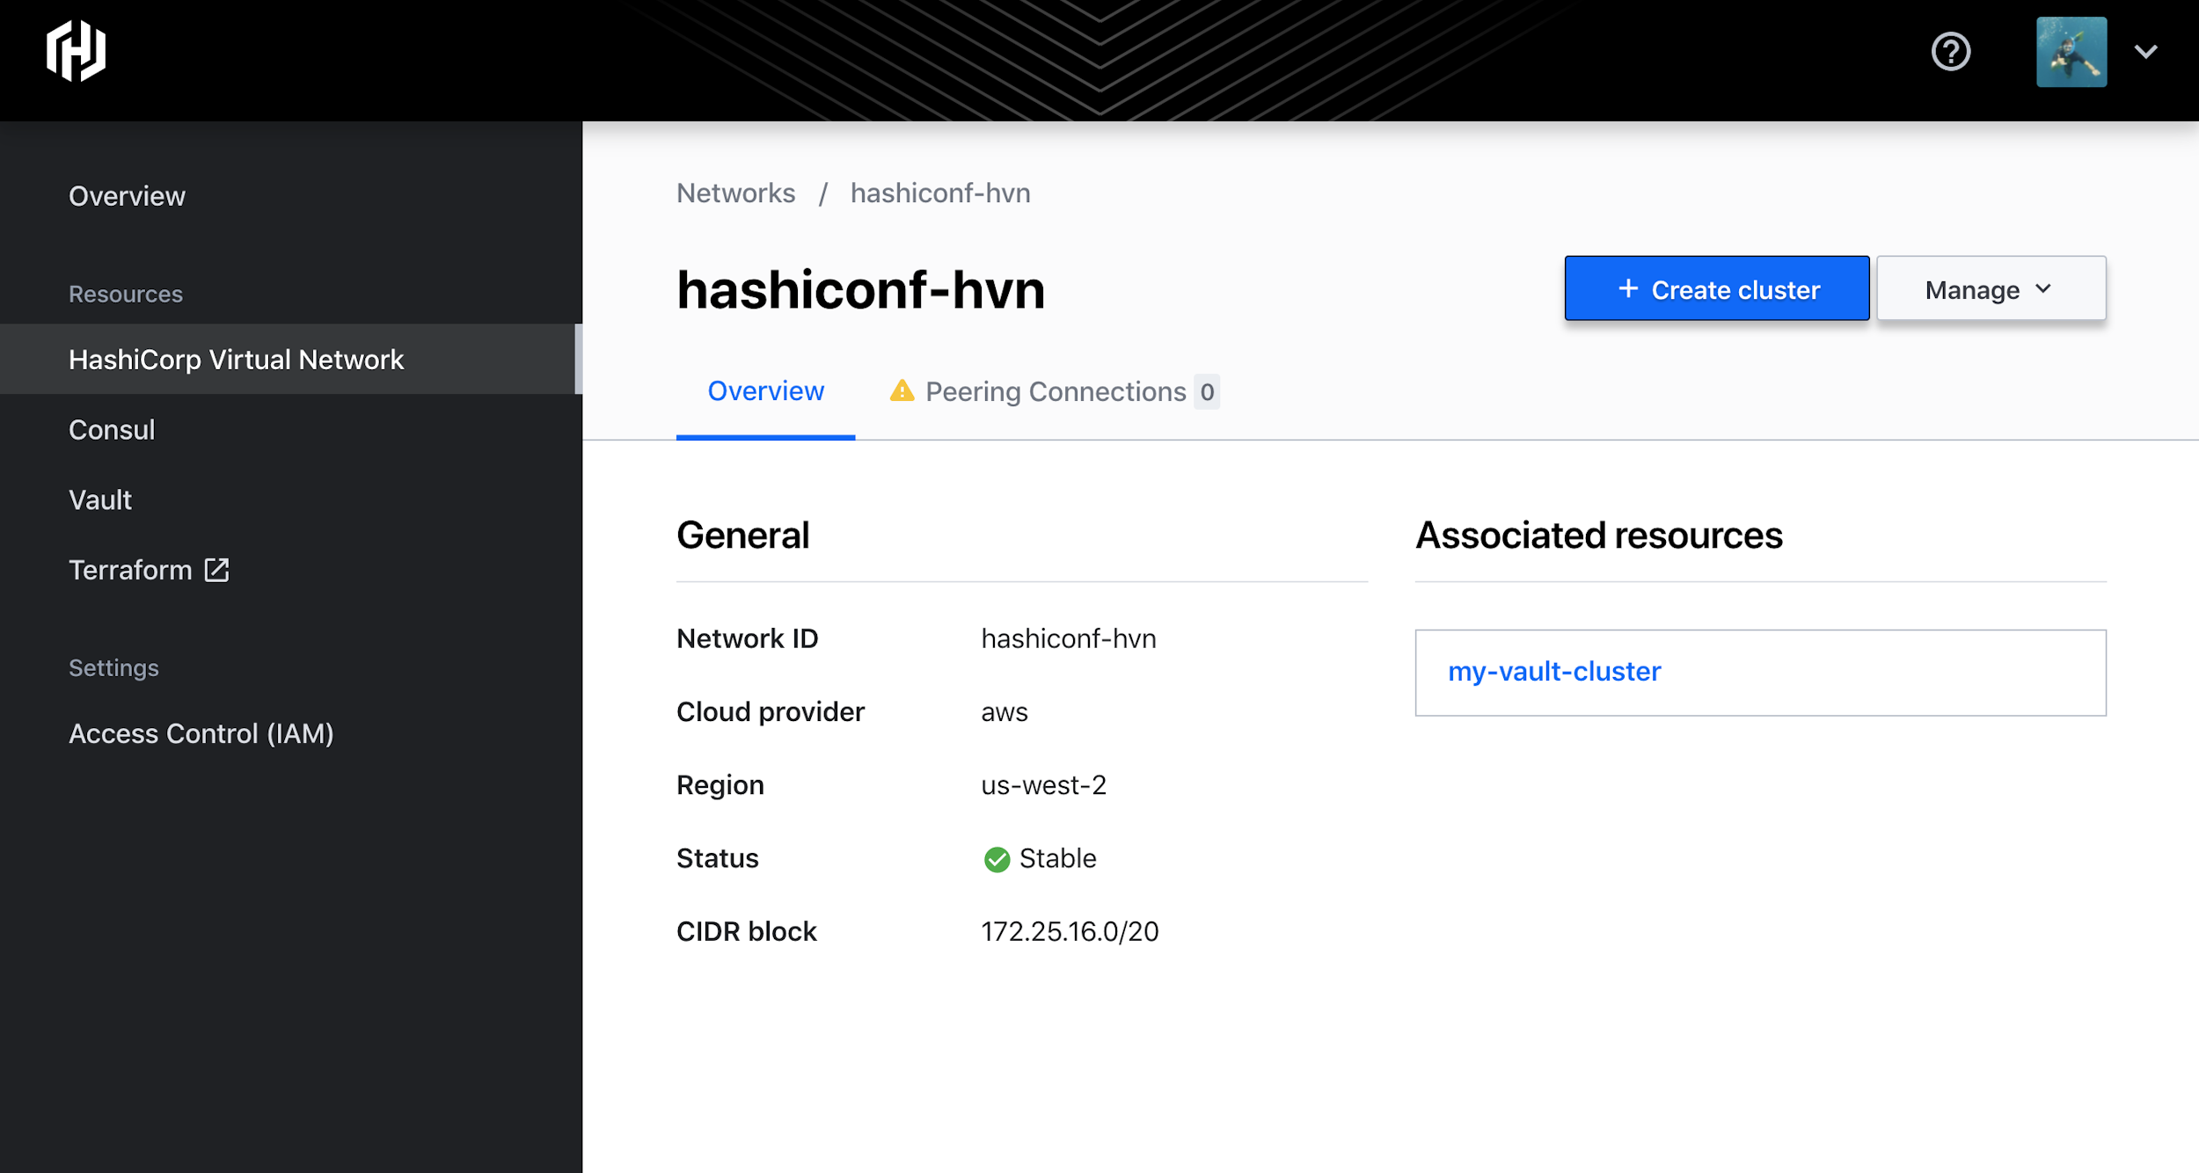Click the 0 badge on Peering Connections
2199x1173 pixels.
[x=1208, y=391]
